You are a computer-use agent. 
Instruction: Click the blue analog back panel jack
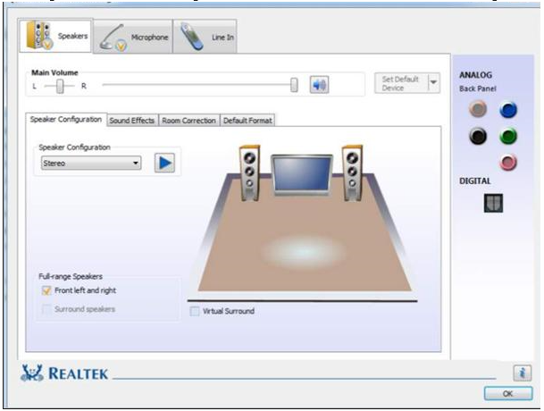(508, 110)
